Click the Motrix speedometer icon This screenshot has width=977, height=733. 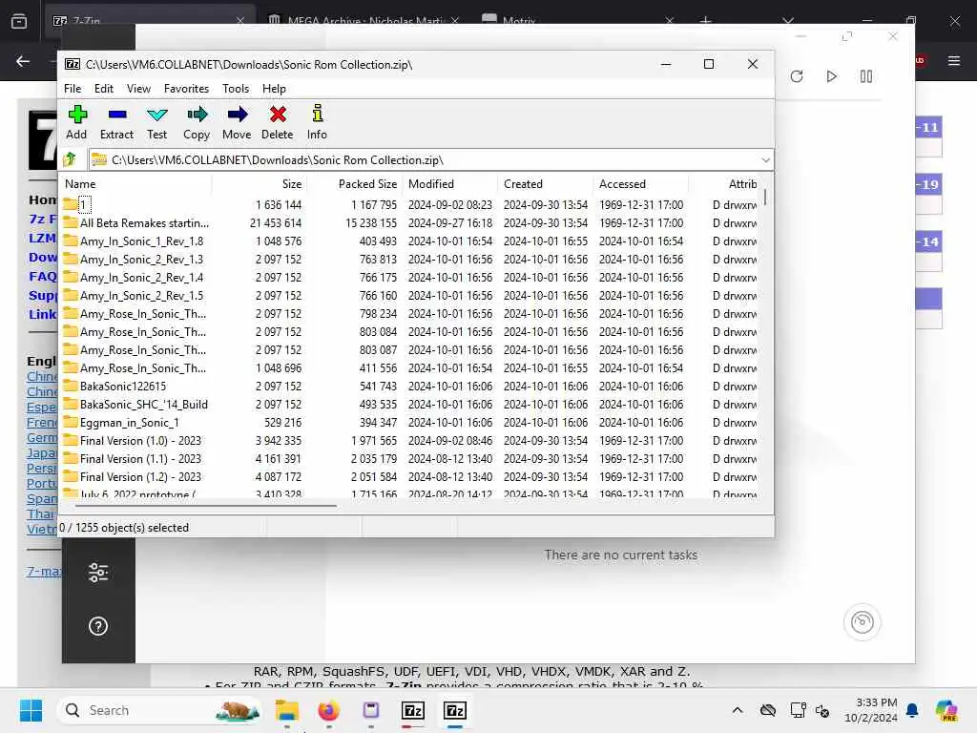(x=863, y=622)
